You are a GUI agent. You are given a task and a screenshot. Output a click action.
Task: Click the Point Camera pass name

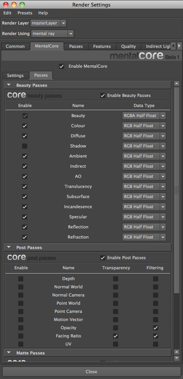click(x=68, y=311)
